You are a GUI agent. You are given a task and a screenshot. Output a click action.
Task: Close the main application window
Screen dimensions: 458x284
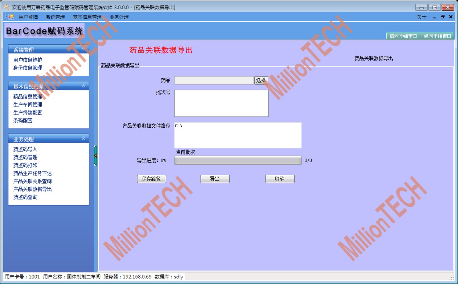tap(448, 7)
